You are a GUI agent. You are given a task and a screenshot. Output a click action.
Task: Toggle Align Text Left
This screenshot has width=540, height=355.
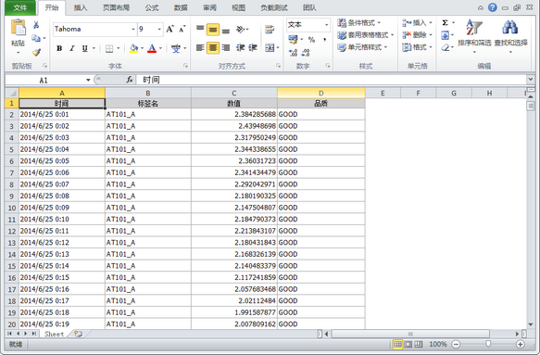pyautogui.click(x=200, y=48)
